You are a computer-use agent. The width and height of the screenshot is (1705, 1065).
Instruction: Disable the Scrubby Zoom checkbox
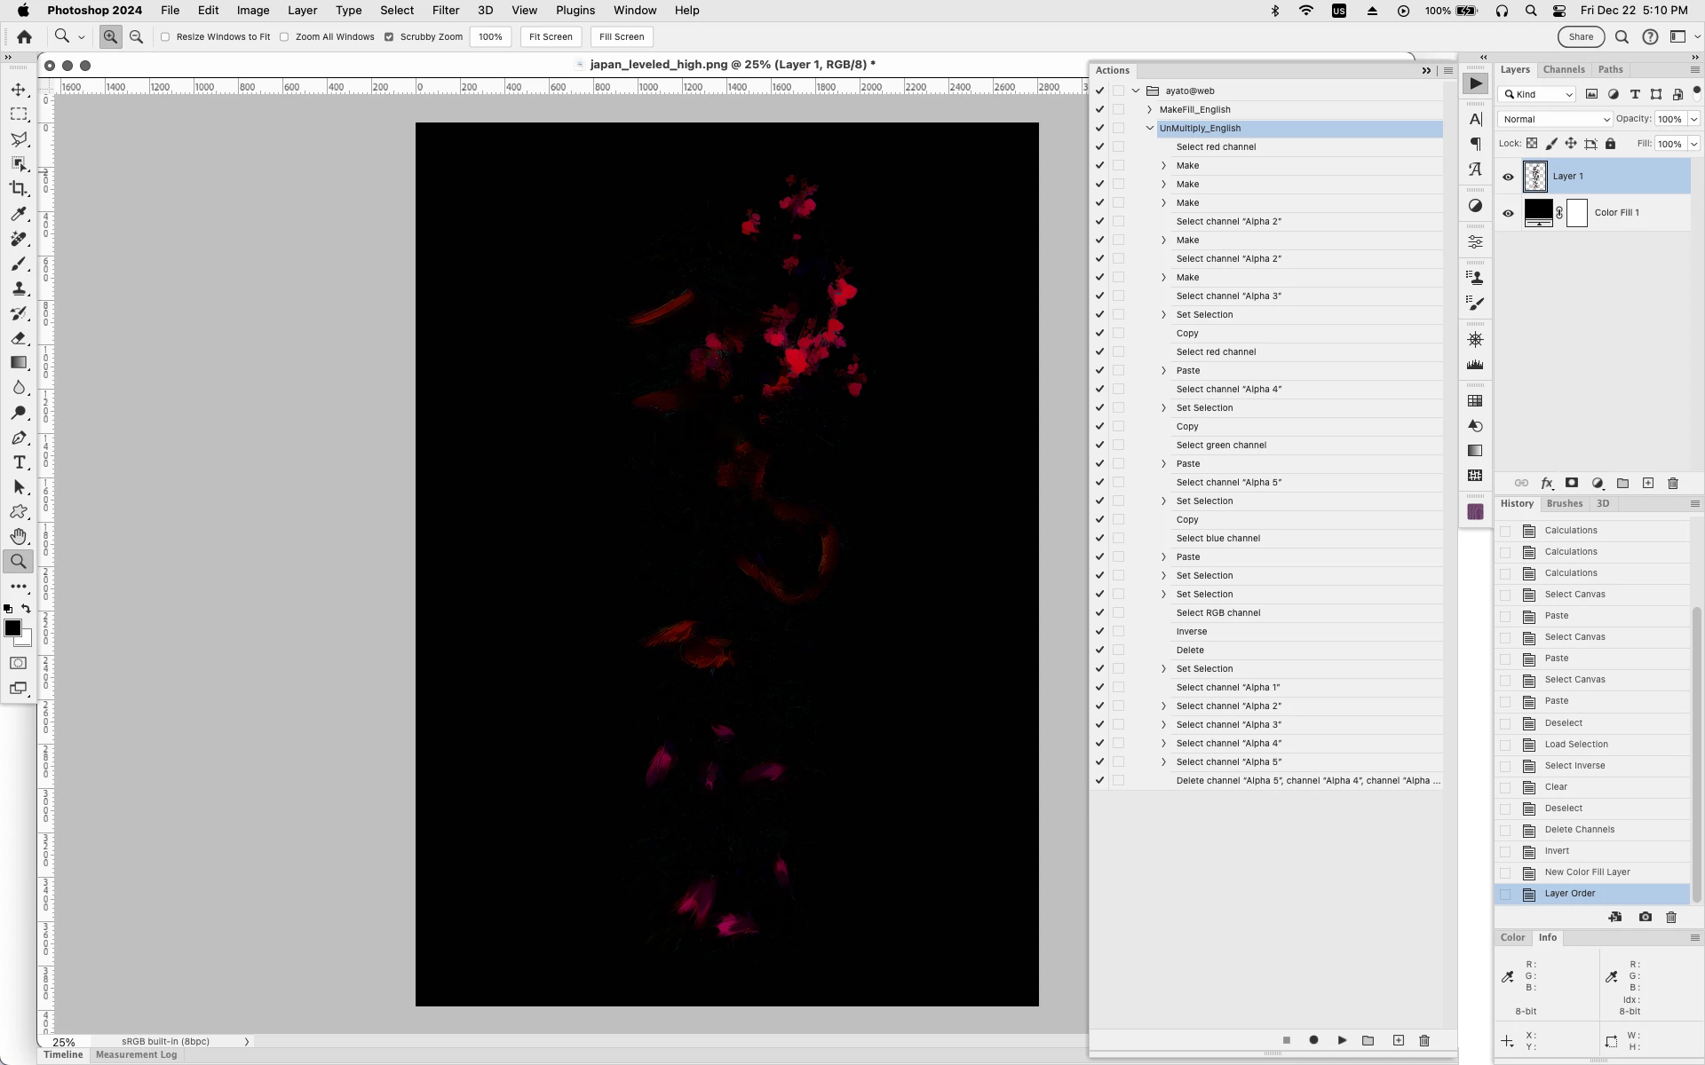pyautogui.click(x=389, y=37)
